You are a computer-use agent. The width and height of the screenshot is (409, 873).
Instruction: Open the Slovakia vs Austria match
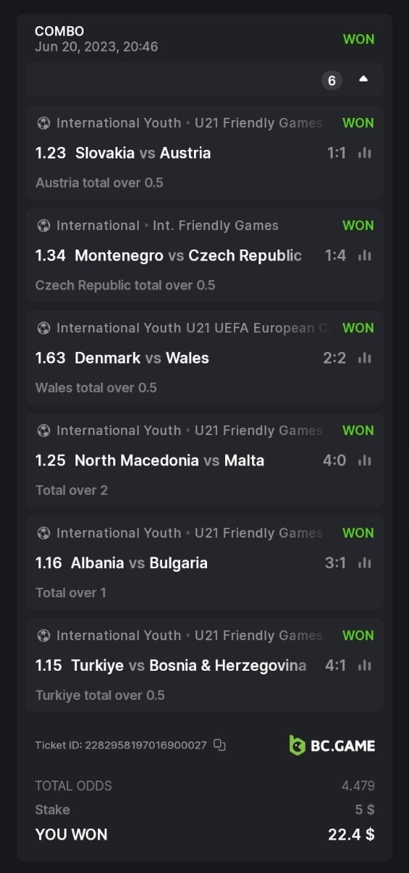tap(143, 153)
